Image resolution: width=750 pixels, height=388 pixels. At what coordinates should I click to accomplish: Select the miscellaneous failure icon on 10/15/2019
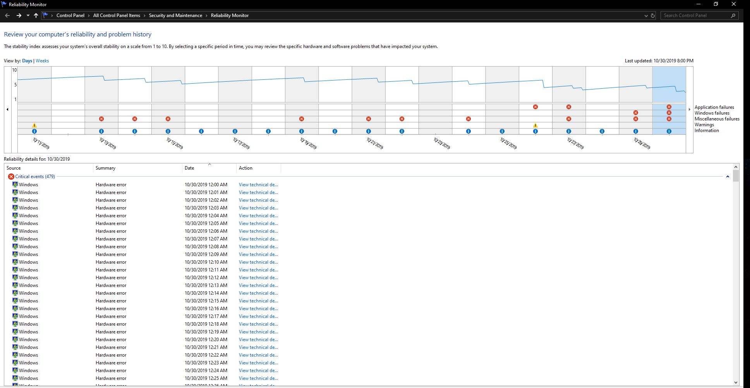168,119
